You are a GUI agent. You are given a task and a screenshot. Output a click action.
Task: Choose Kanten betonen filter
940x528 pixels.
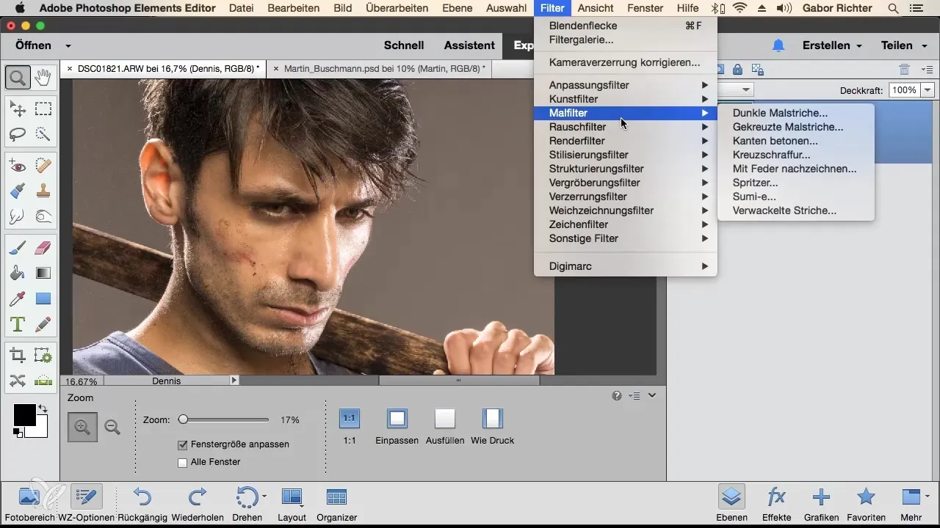pos(775,141)
